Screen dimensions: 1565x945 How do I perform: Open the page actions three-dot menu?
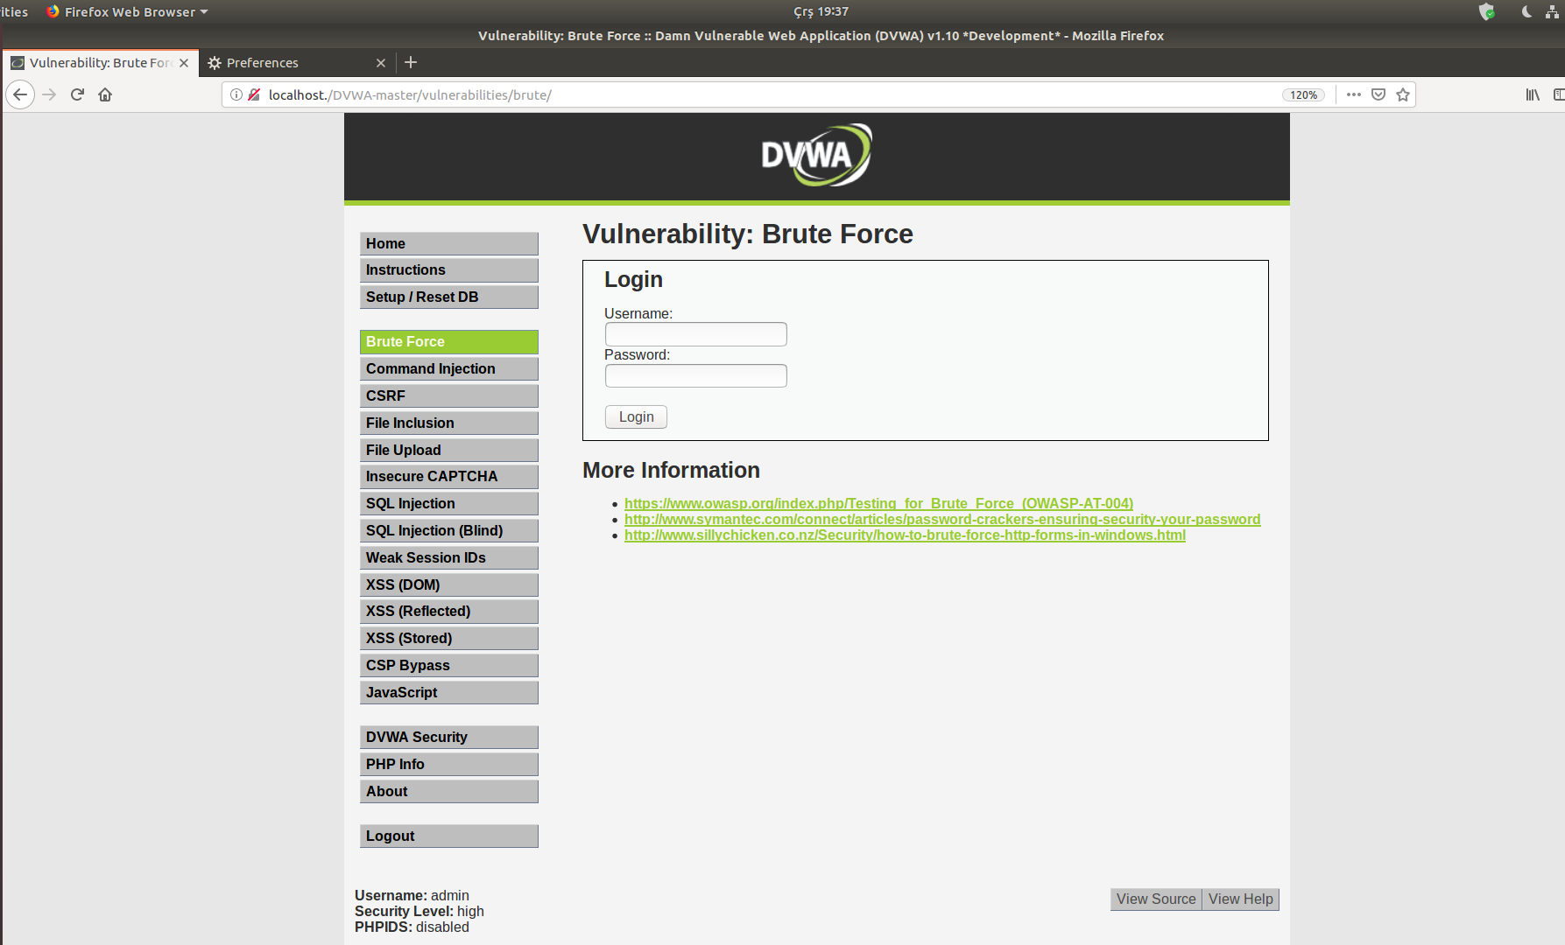pyautogui.click(x=1354, y=94)
